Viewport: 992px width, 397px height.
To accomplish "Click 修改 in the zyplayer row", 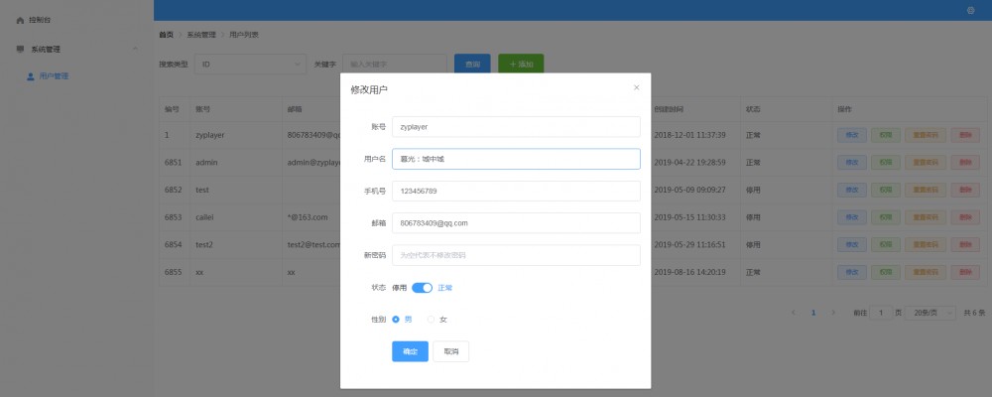I will point(852,135).
